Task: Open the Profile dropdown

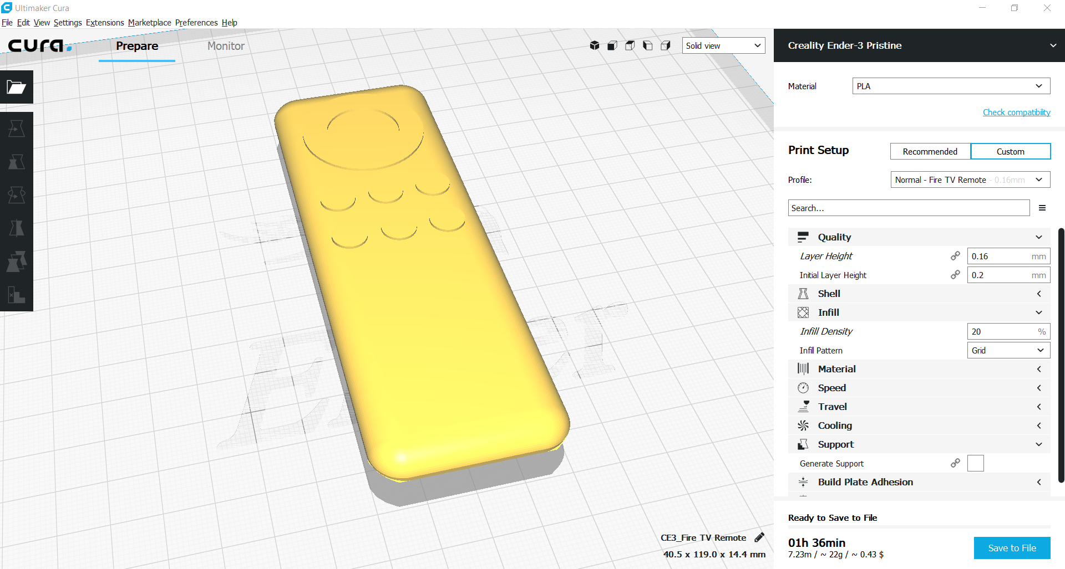Action: tap(971, 180)
